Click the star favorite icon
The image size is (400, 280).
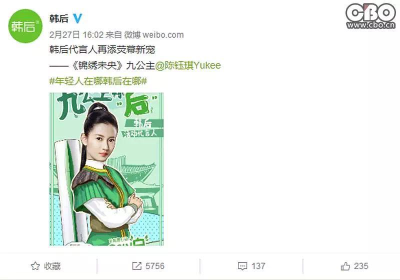pos(35,266)
